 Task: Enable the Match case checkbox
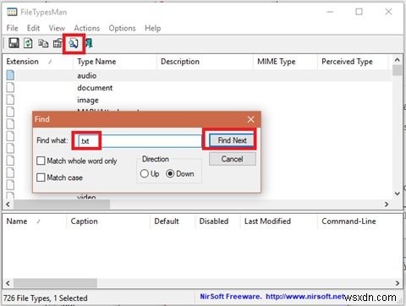[41, 178]
